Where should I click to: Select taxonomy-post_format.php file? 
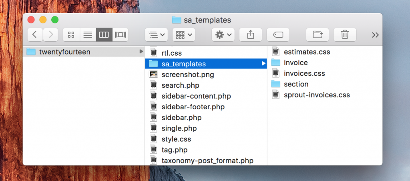click(206, 160)
